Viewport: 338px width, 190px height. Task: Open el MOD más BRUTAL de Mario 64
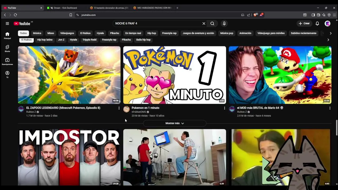click(260, 108)
